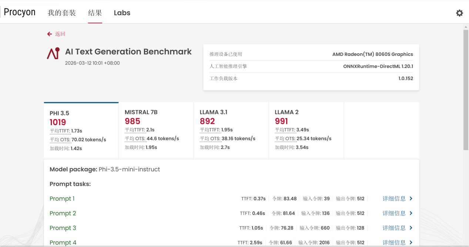Expand Prompt 3 details chevron
Image resolution: width=469 pixels, height=247 pixels.
[411, 228]
